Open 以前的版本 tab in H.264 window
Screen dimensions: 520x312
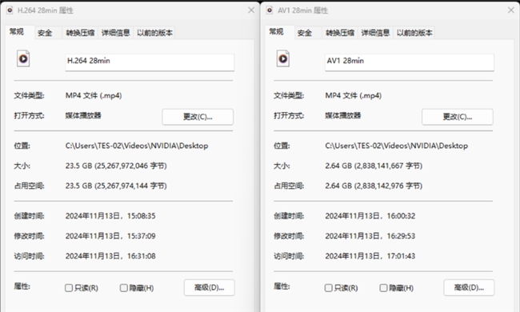point(154,33)
